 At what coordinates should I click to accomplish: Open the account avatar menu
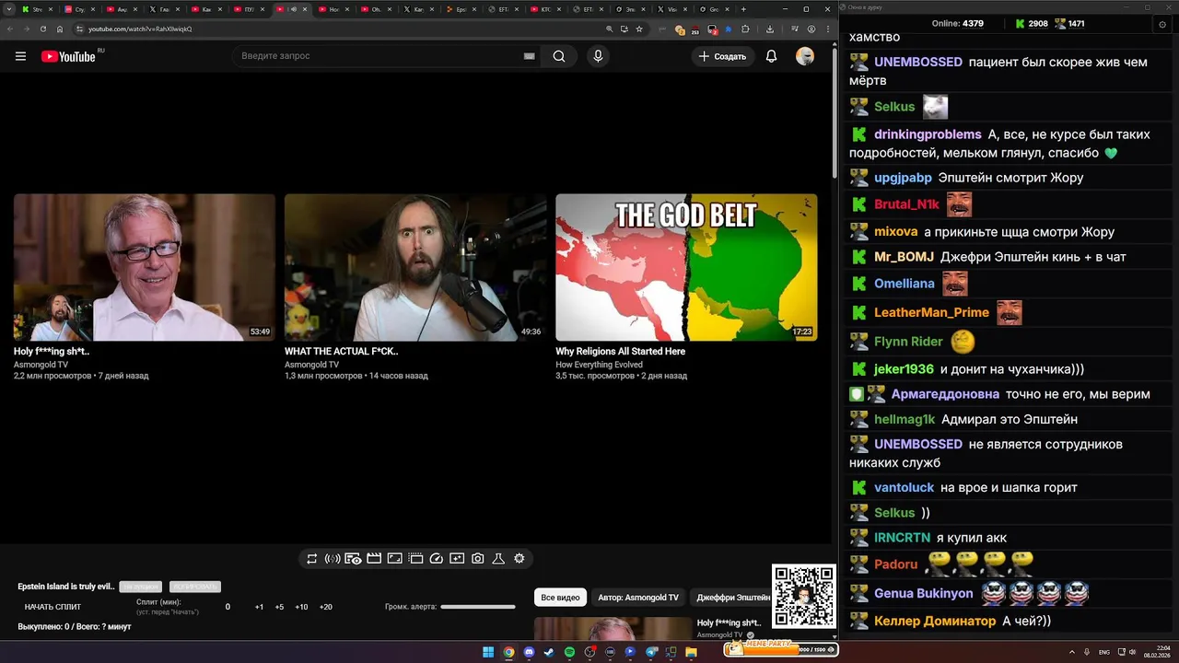tap(805, 56)
